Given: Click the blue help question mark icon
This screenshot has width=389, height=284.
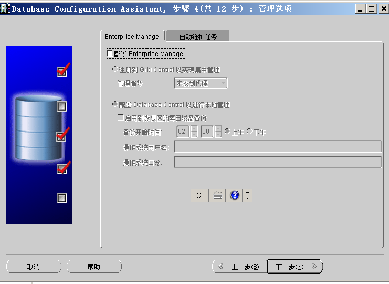Looking at the screenshot, I should point(235,195).
